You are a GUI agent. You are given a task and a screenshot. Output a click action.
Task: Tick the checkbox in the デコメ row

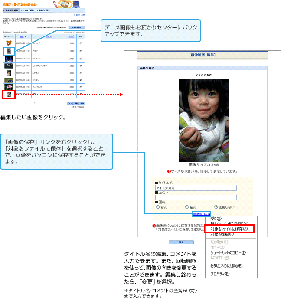point(81,51)
